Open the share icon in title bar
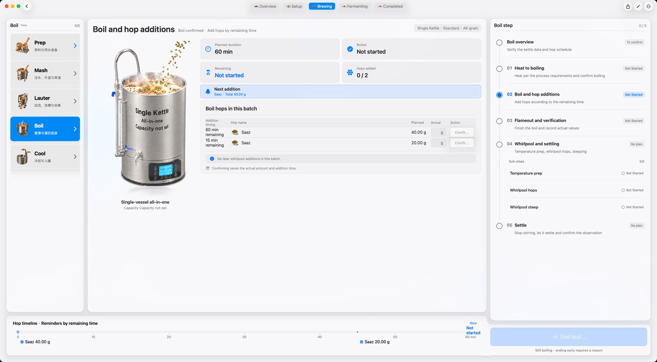This screenshot has width=657, height=362. [x=628, y=6]
